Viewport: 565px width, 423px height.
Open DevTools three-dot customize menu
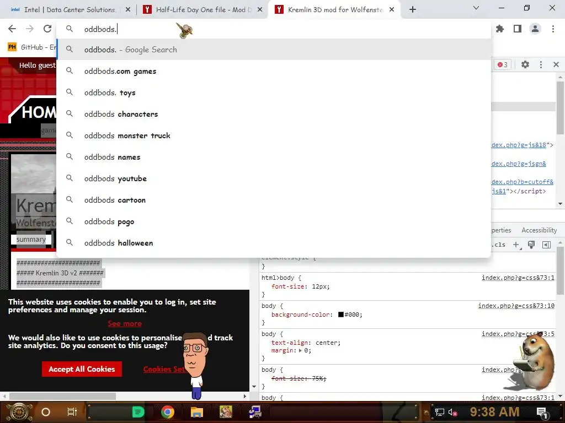[541, 64]
